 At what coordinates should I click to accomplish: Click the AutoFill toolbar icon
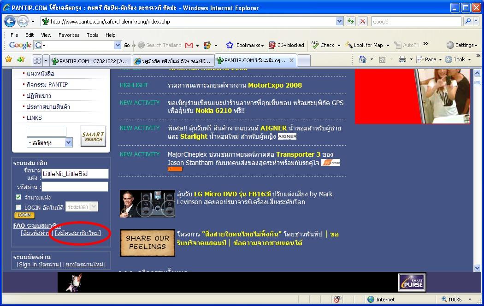[407, 45]
